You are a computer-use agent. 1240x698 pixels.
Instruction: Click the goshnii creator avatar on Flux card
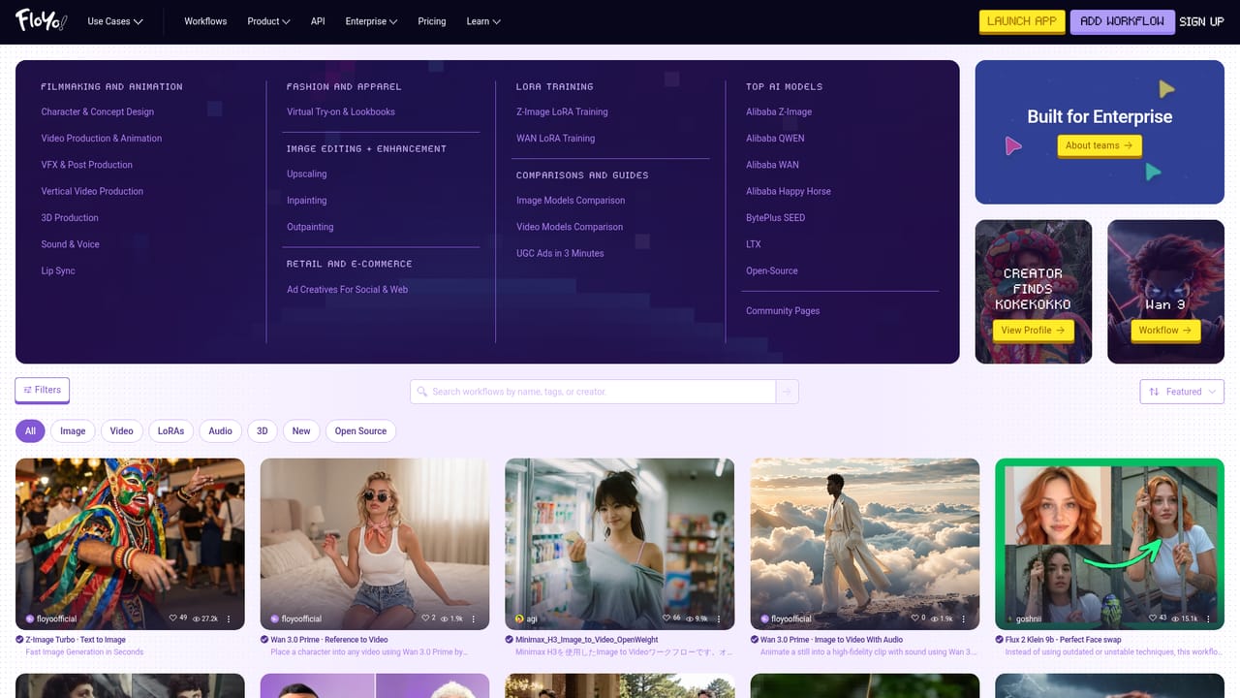(1010, 619)
